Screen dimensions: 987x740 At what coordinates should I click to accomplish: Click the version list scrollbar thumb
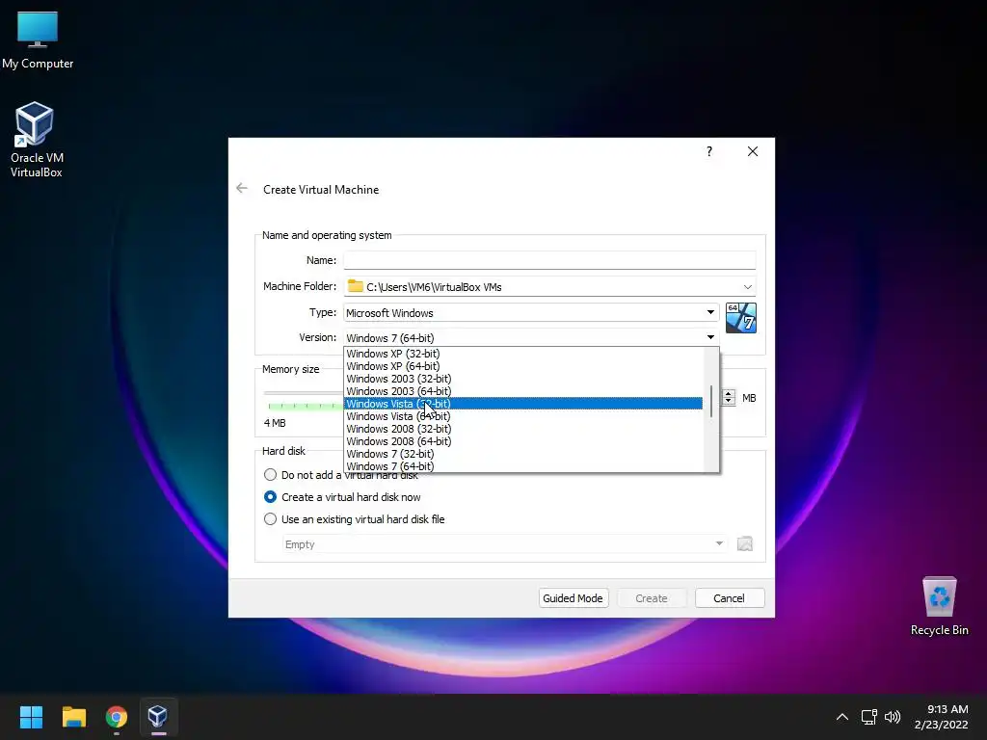click(x=711, y=402)
